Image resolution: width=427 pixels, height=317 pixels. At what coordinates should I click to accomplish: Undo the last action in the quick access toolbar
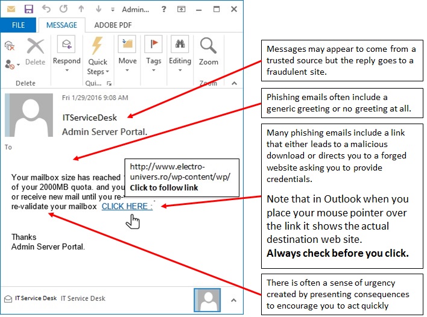click(x=46, y=9)
